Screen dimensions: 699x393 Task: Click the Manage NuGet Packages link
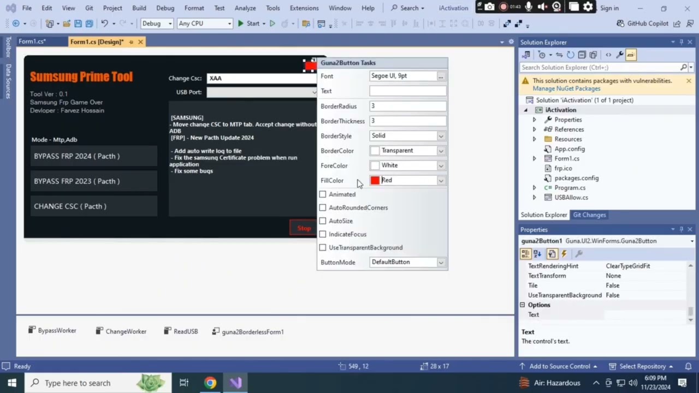(x=566, y=88)
